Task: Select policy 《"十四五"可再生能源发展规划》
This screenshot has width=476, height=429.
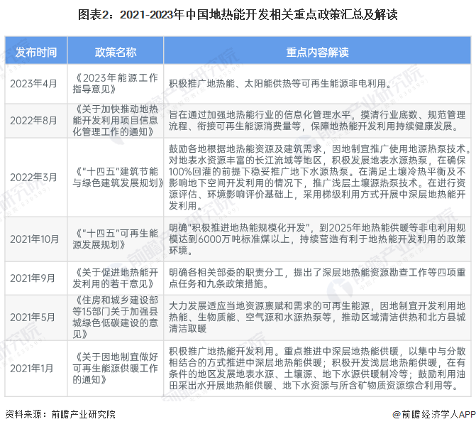Action: pyautogui.click(x=116, y=239)
